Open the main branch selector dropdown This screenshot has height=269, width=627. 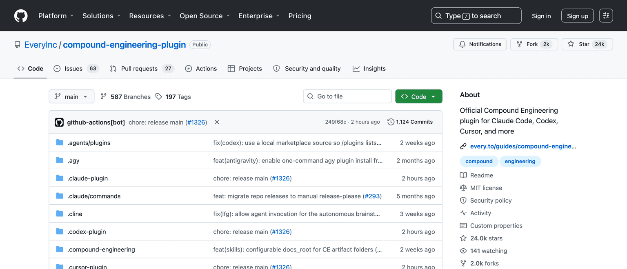[71, 96]
